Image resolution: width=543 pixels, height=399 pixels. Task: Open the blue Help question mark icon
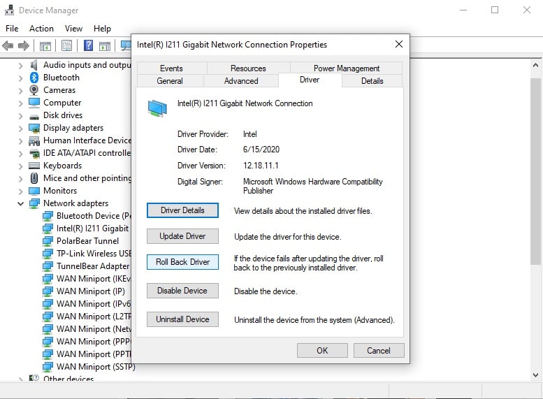coord(88,45)
